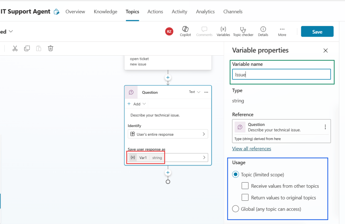The image size is (345, 224).
Task: Edit the Variable name field
Action: [281, 74]
